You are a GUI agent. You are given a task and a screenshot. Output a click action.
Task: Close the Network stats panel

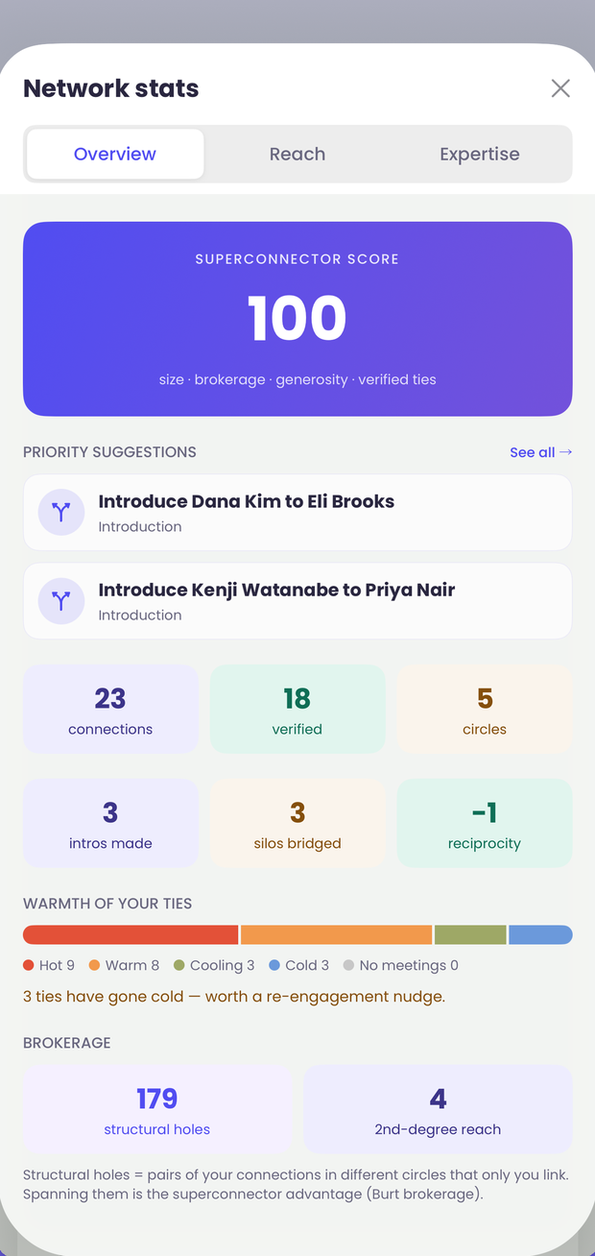click(x=560, y=88)
